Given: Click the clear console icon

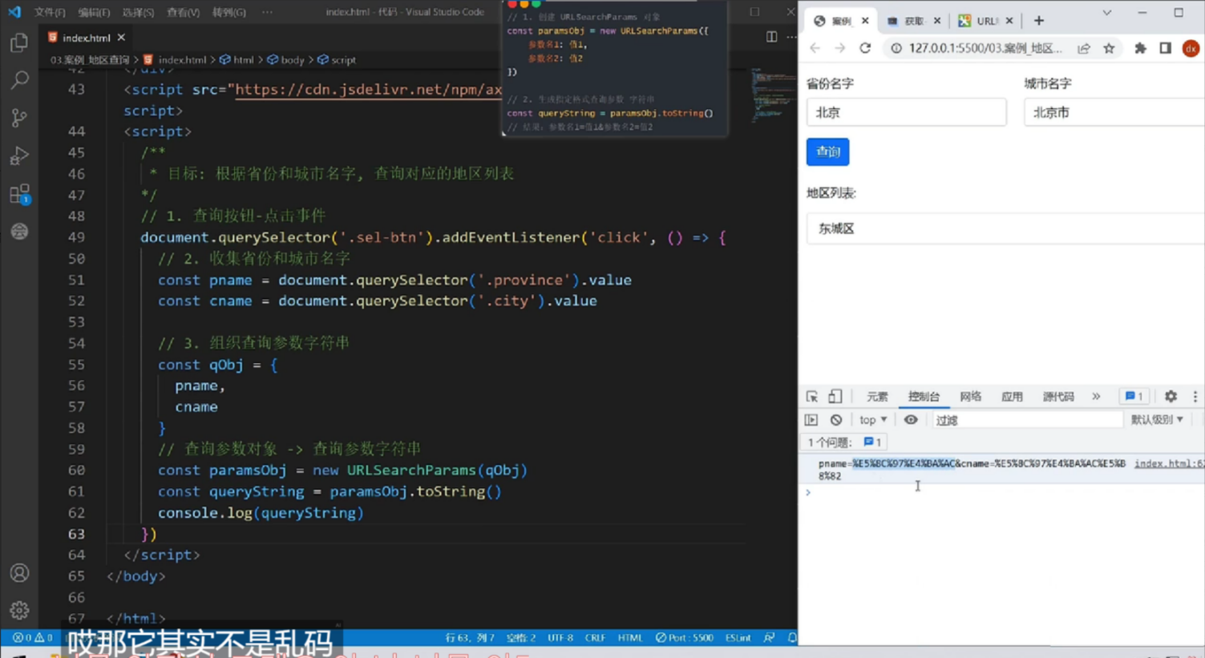Looking at the screenshot, I should pyautogui.click(x=835, y=419).
